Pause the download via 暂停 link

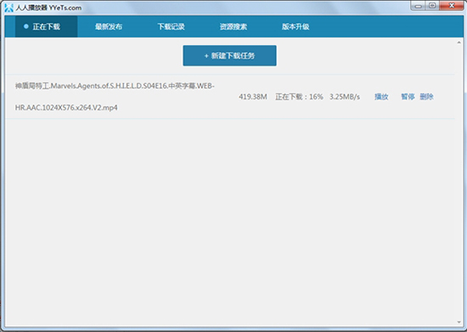coord(408,97)
